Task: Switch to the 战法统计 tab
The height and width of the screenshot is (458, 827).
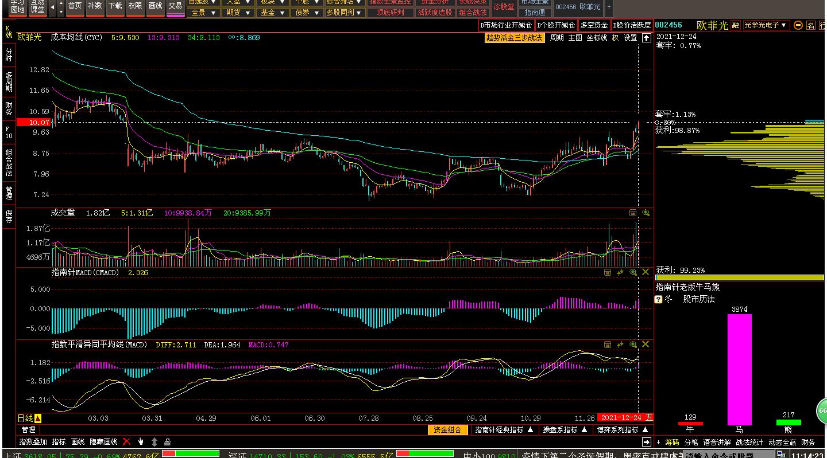Action: click(x=749, y=442)
